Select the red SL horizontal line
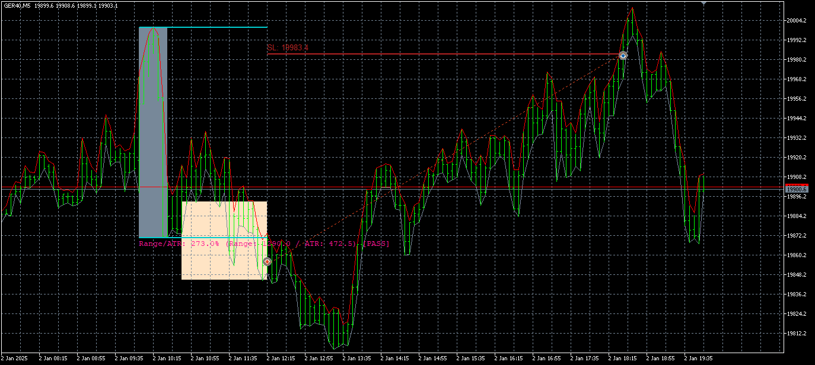Viewport: 815px width, 365px height. tap(444, 54)
